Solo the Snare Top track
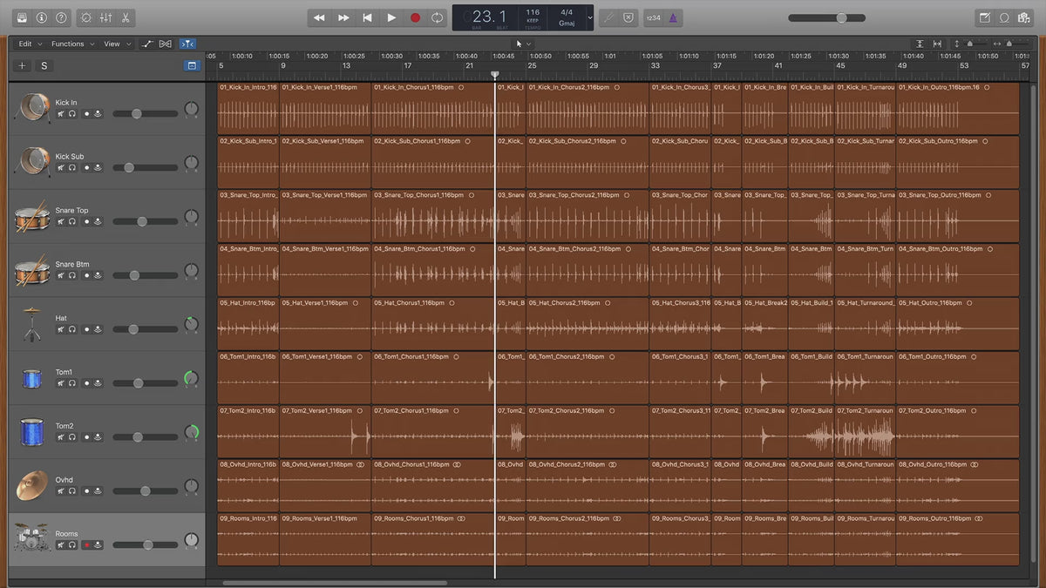The width and height of the screenshot is (1046, 588). pos(72,221)
